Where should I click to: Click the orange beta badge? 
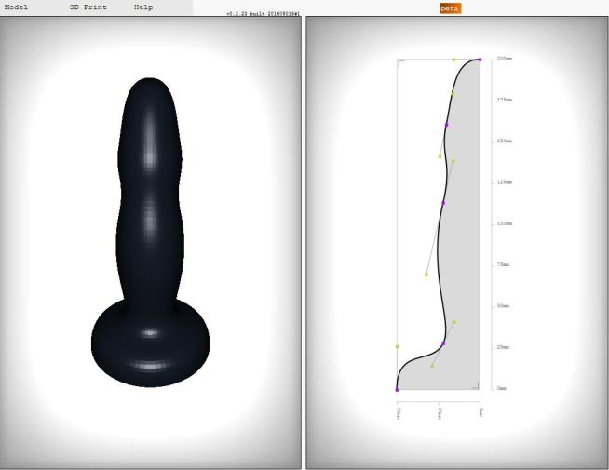click(x=450, y=8)
